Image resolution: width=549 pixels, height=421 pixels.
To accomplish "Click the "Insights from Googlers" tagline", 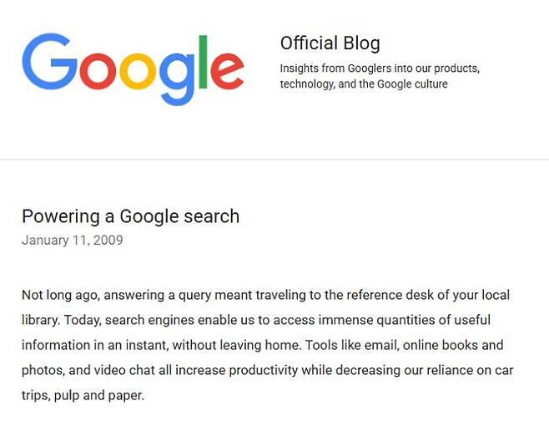I will tap(380, 68).
